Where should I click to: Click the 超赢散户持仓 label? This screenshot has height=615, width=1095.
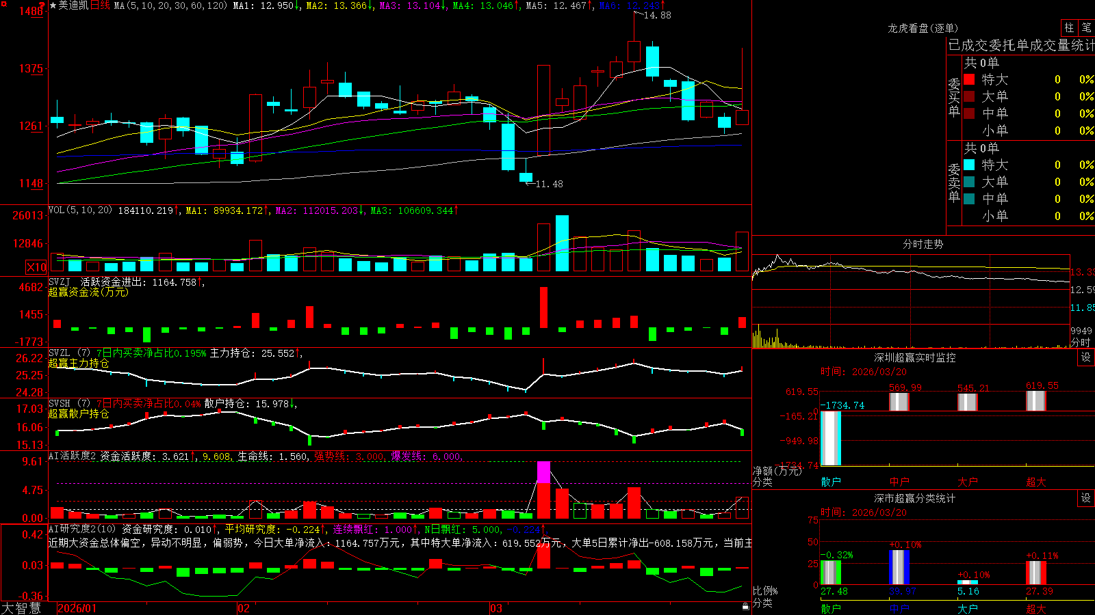[79, 413]
